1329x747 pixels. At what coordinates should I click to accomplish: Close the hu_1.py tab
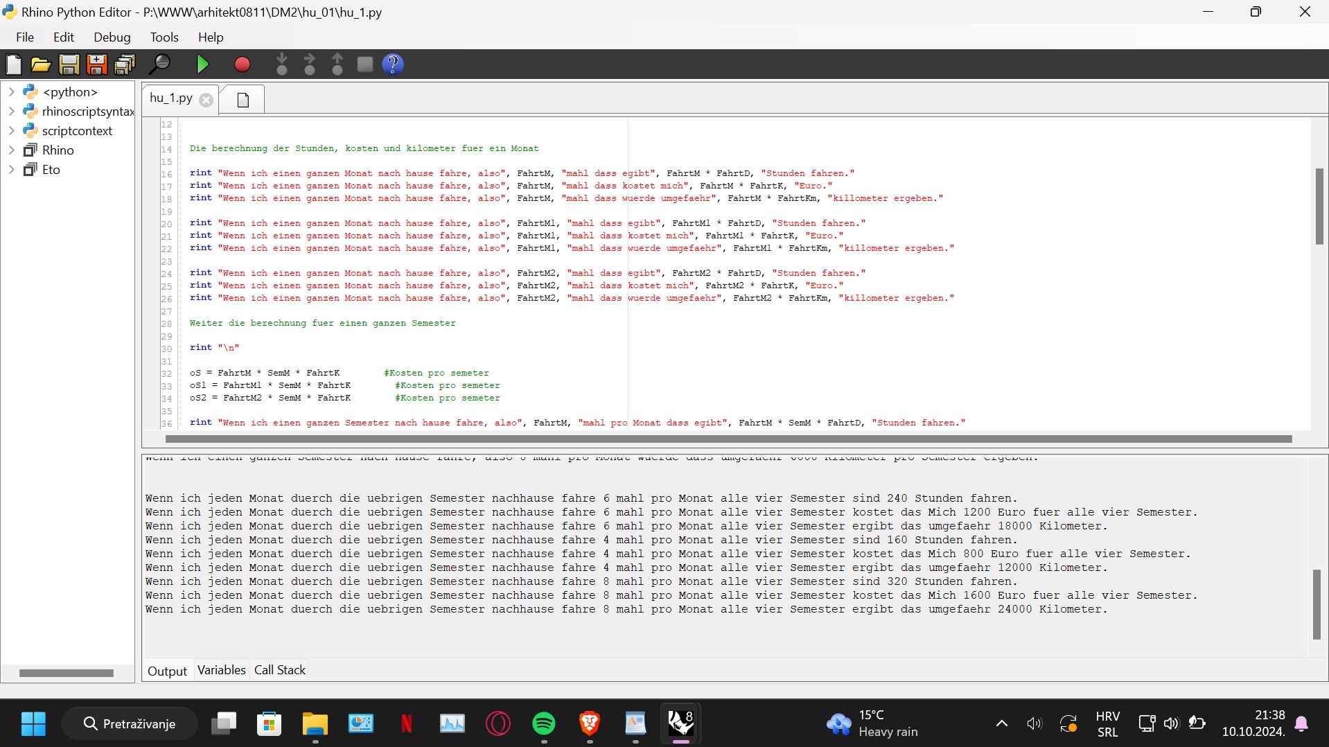[205, 100]
